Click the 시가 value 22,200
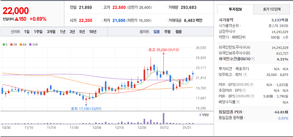The image size is (293, 137). 85,20
